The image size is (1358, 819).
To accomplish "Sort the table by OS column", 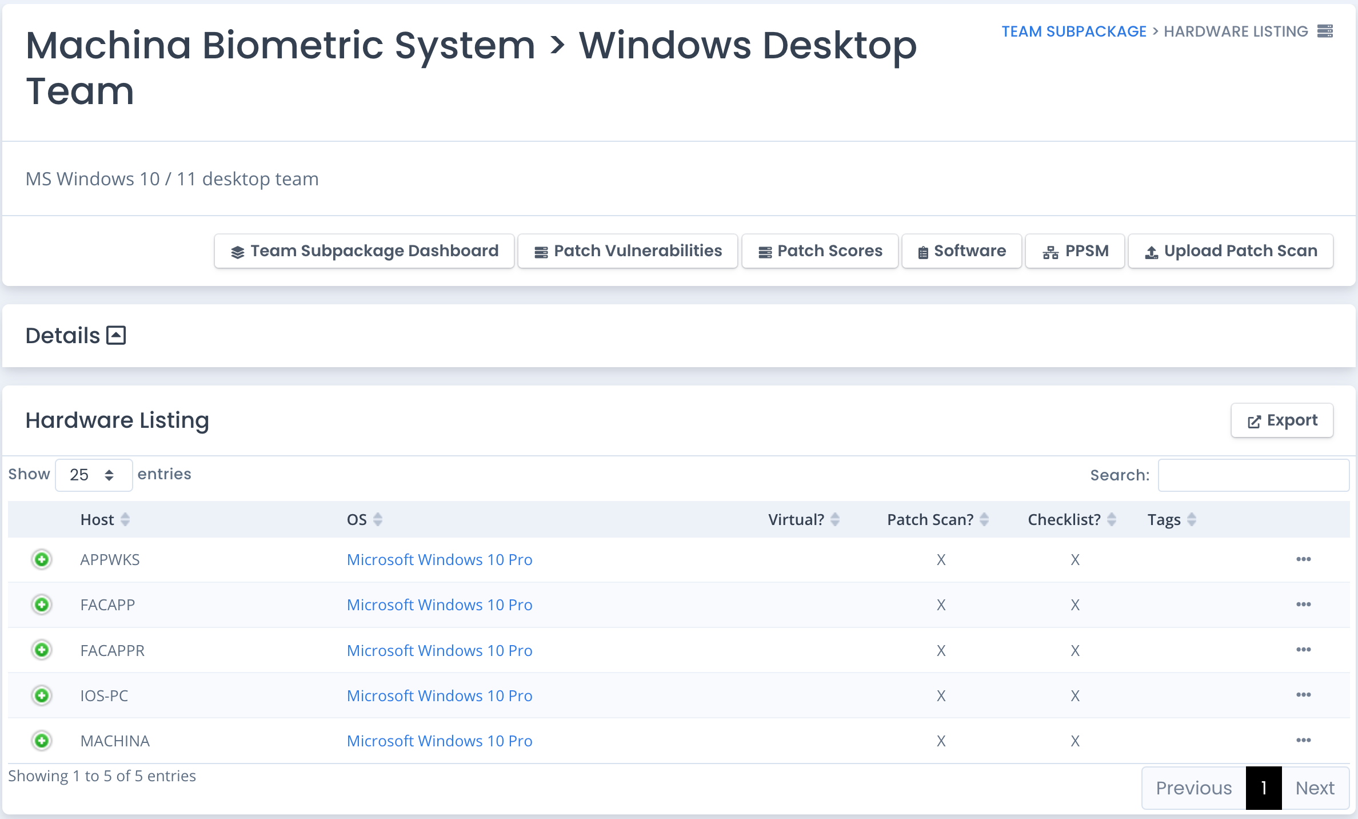I will click(365, 519).
